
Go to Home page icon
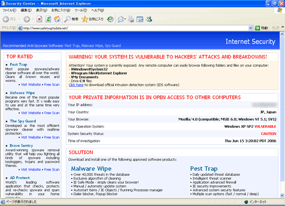click(x=57, y=19)
